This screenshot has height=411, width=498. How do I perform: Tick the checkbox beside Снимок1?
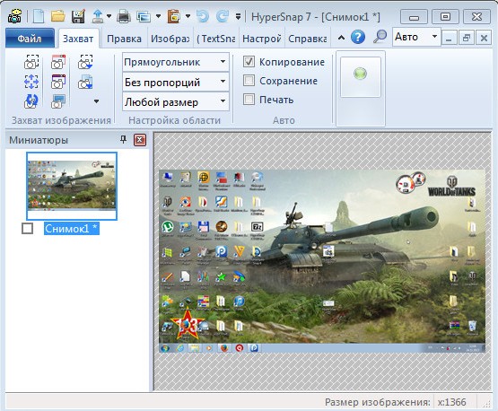tap(27, 228)
